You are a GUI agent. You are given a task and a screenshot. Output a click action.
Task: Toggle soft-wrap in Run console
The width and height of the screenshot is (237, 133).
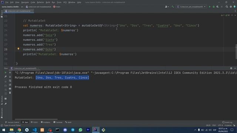tap(10, 81)
